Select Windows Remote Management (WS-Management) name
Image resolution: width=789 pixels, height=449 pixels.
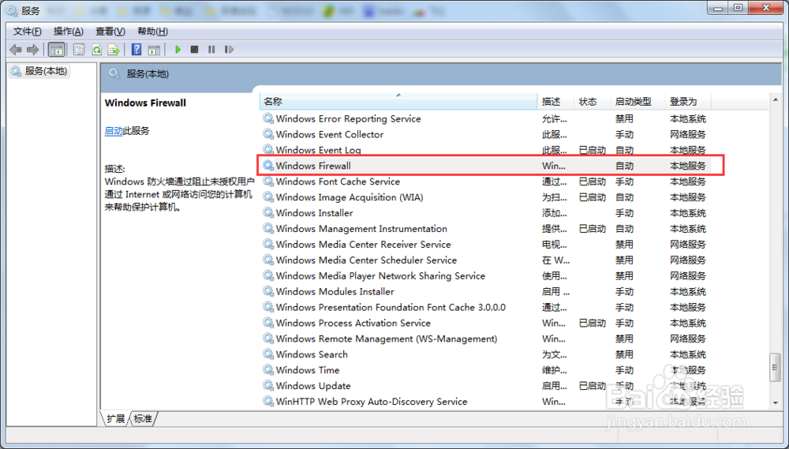(387, 339)
